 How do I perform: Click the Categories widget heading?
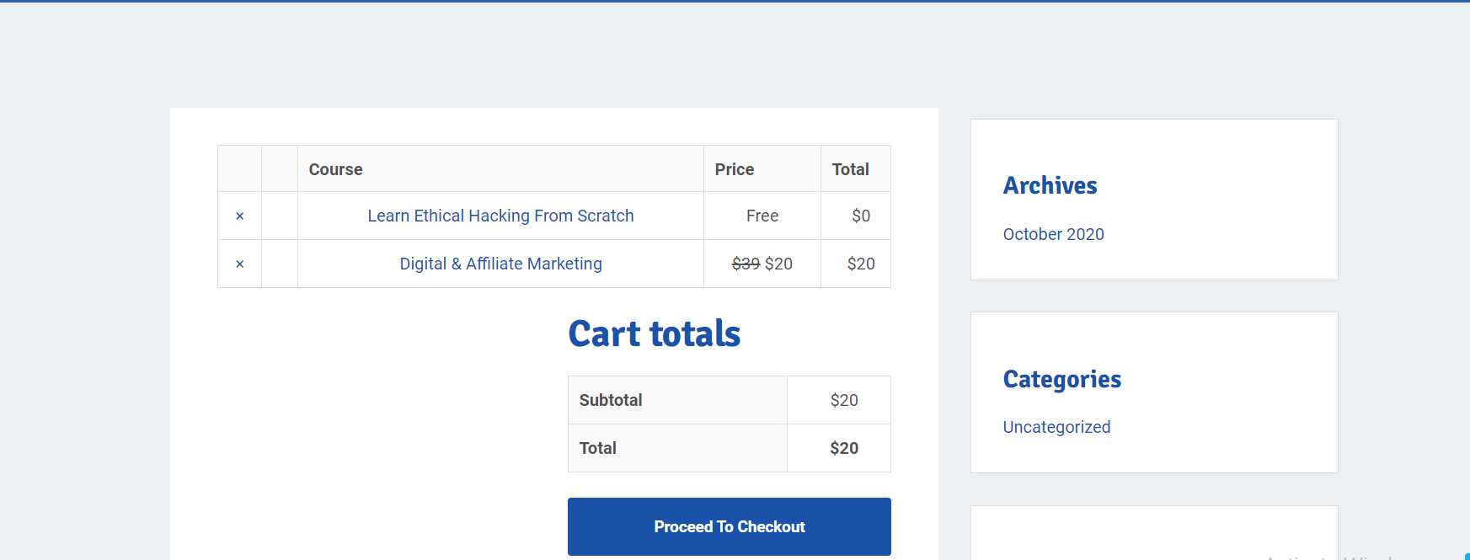[x=1062, y=379]
